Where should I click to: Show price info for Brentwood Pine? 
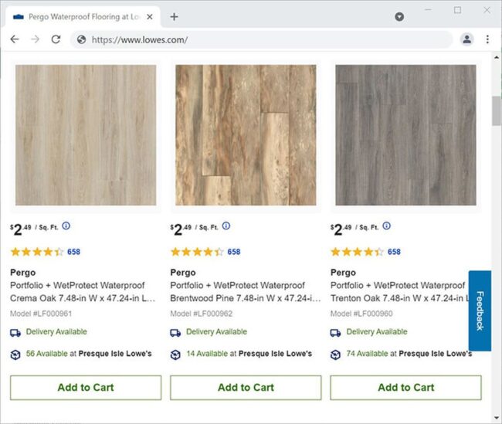pos(226,226)
